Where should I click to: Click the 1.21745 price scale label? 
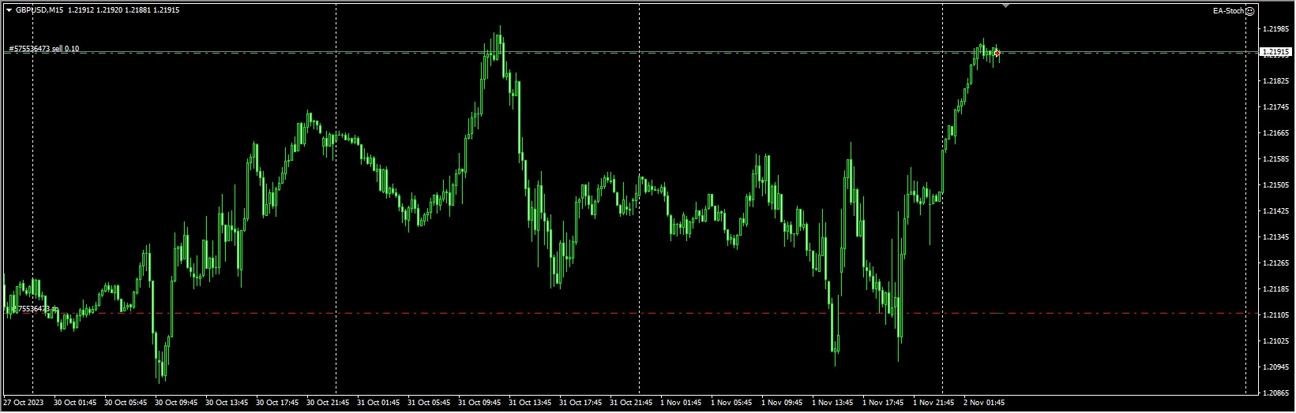(x=1275, y=107)
